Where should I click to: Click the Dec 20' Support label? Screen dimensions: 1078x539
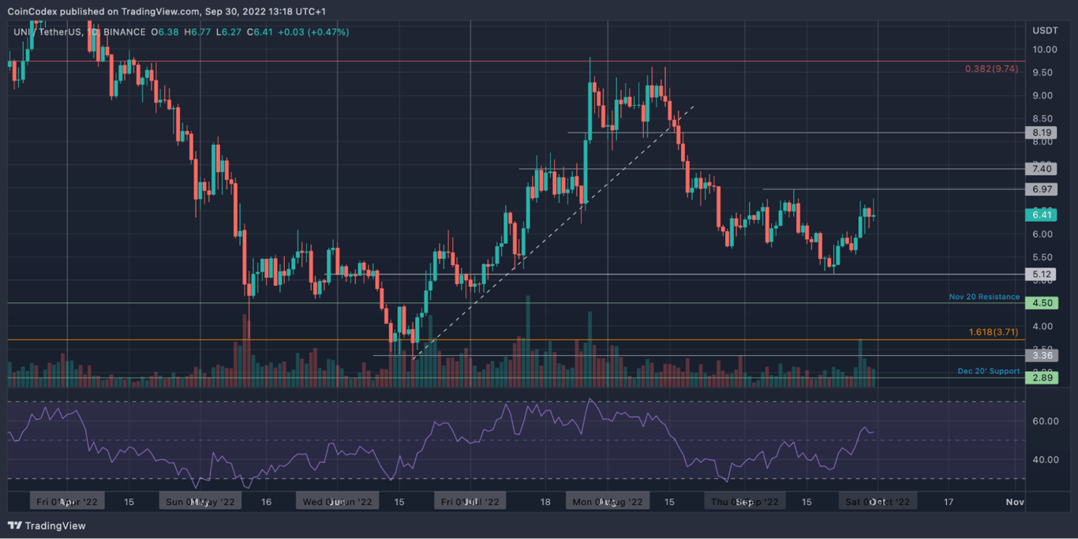click(988, 371)
